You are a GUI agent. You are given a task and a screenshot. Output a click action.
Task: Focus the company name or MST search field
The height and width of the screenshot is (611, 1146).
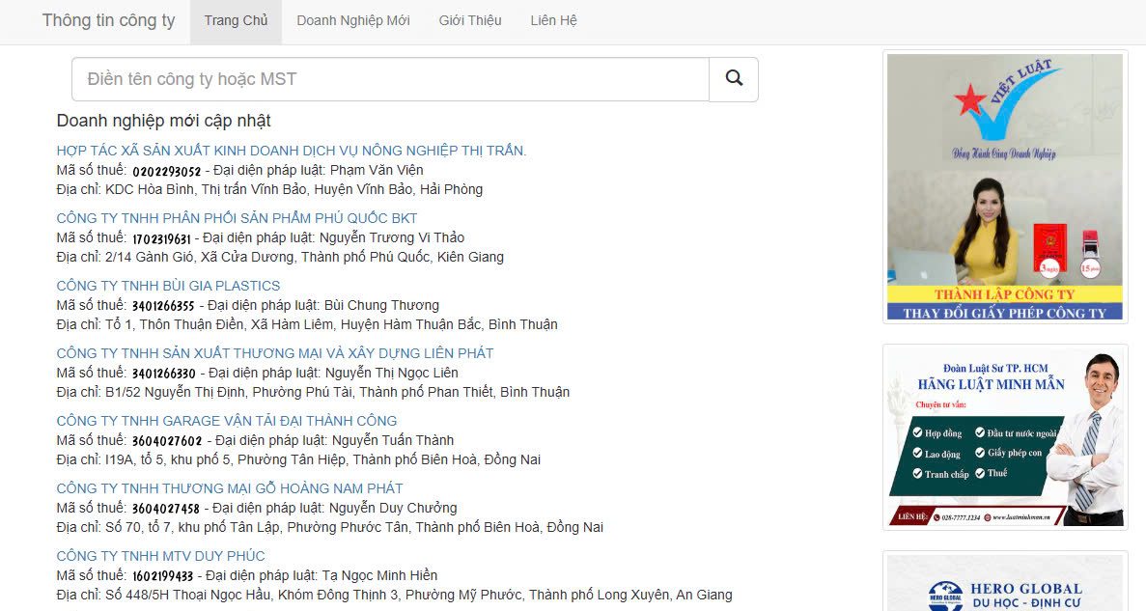pos(390,79)
